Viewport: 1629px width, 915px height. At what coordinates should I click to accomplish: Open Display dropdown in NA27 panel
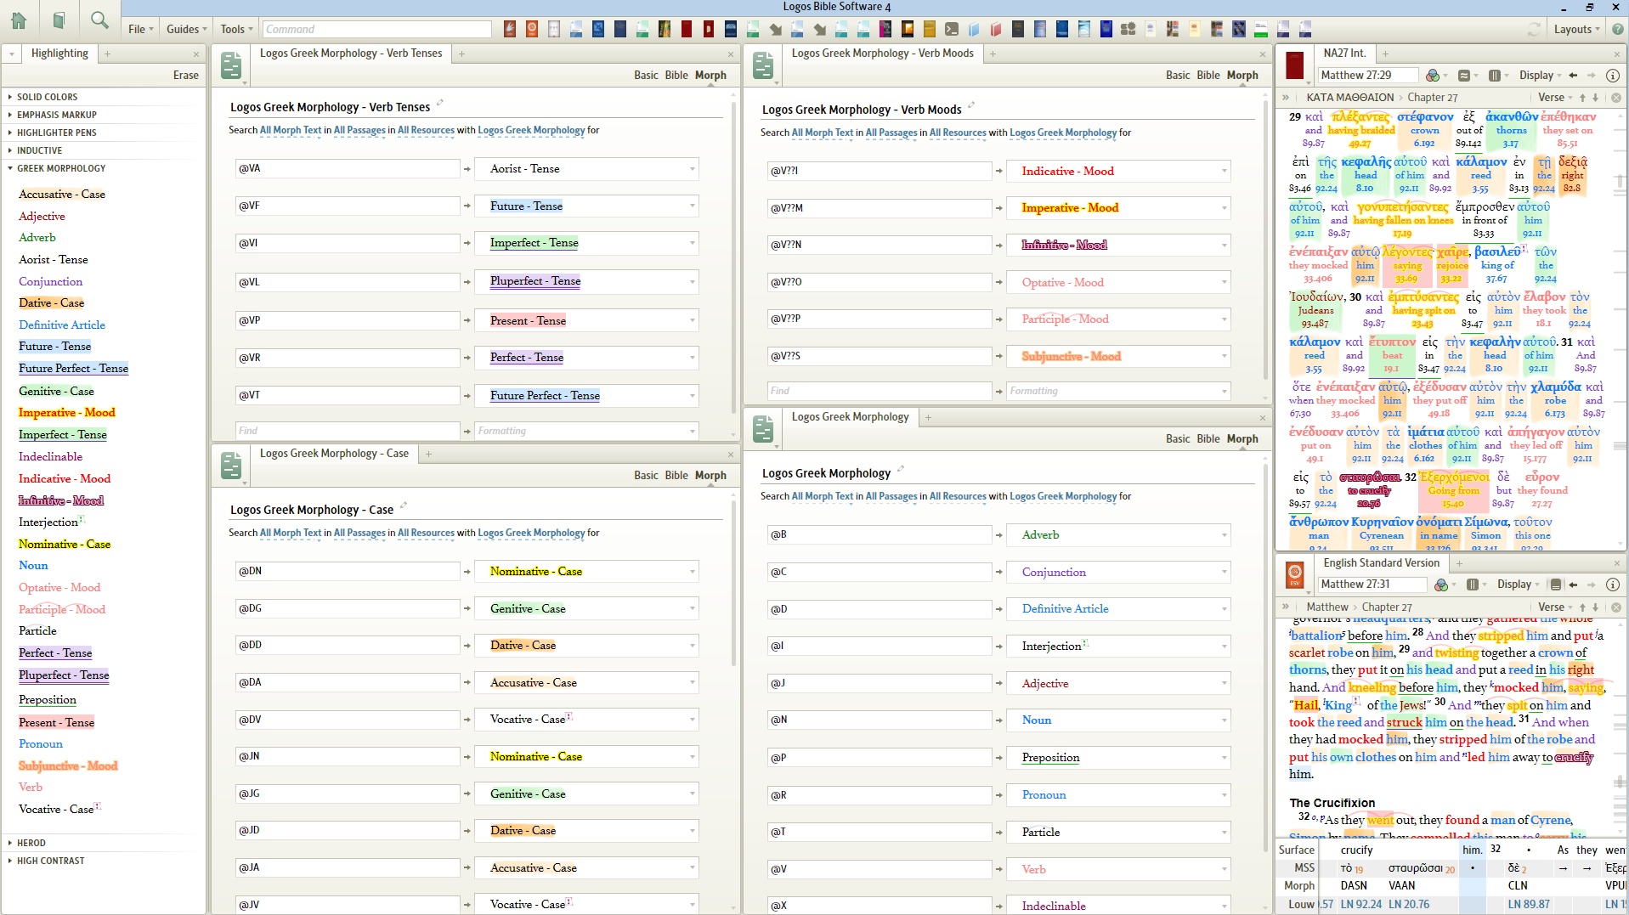point(1541,76)
